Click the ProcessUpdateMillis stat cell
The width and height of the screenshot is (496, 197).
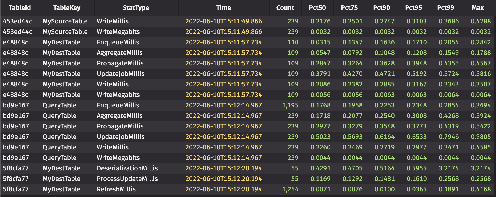[127, 179]
